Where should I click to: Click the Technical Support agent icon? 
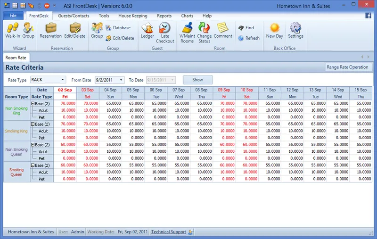coord(191,232)
